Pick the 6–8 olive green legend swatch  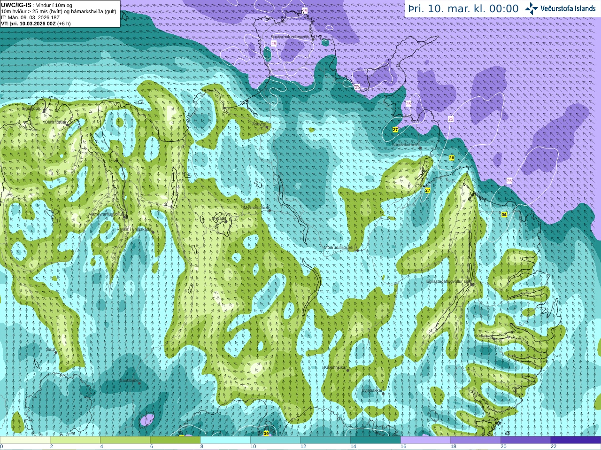pos(175,440)
